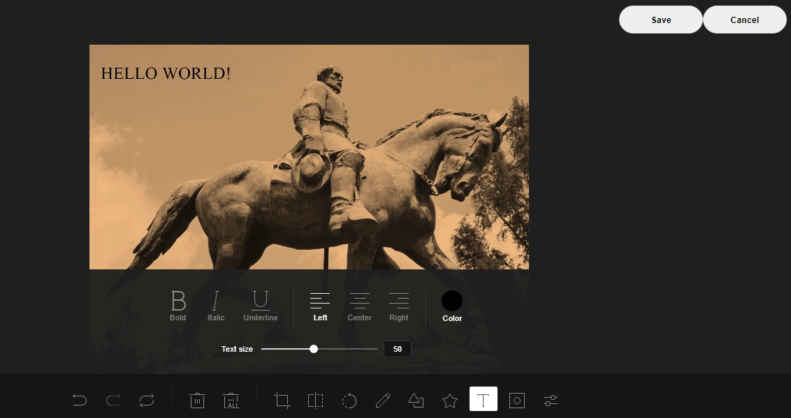
Task: Select the Rotate tool
Action: (349, 400)
